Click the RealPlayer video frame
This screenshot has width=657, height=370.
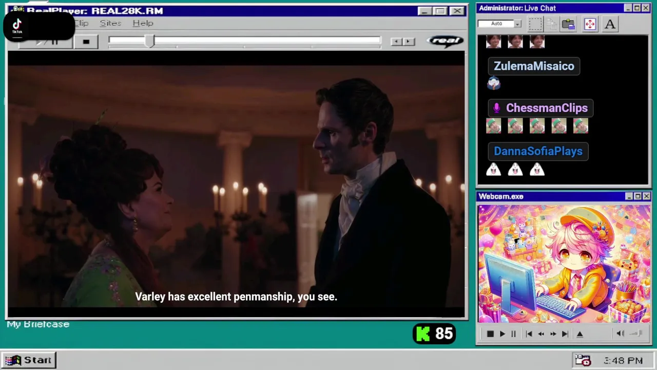click(x=236, y=184)
